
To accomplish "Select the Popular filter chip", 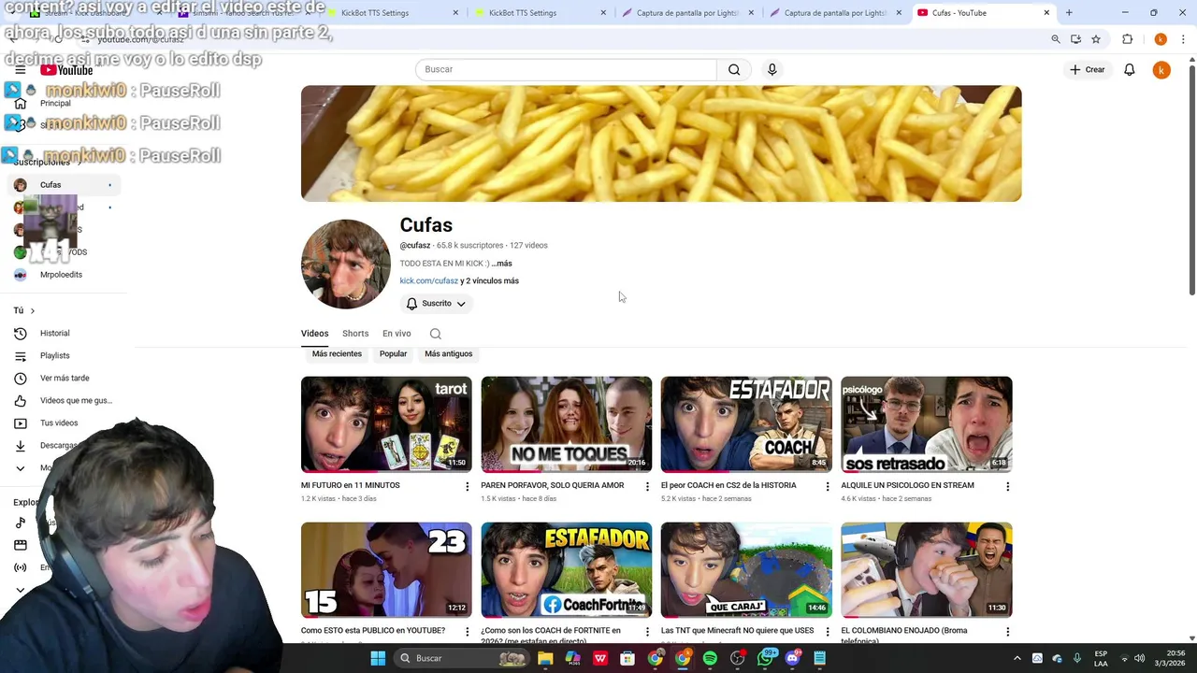I will click(393, 354).
